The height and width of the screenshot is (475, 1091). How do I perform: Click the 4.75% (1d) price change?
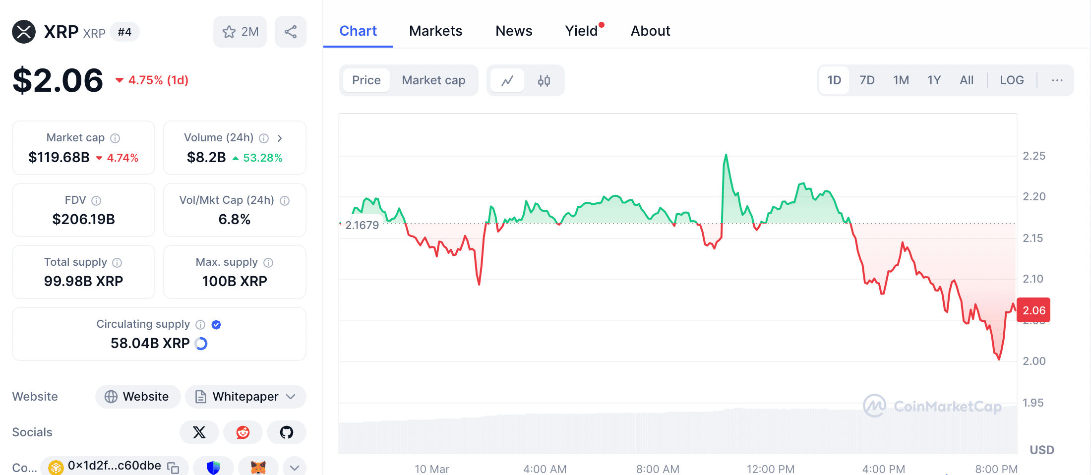click(152, 80)
